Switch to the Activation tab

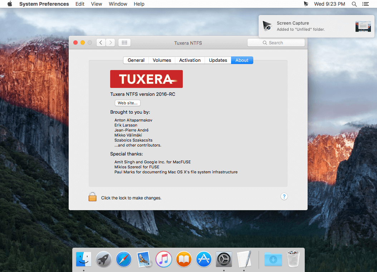click(190, 60)
